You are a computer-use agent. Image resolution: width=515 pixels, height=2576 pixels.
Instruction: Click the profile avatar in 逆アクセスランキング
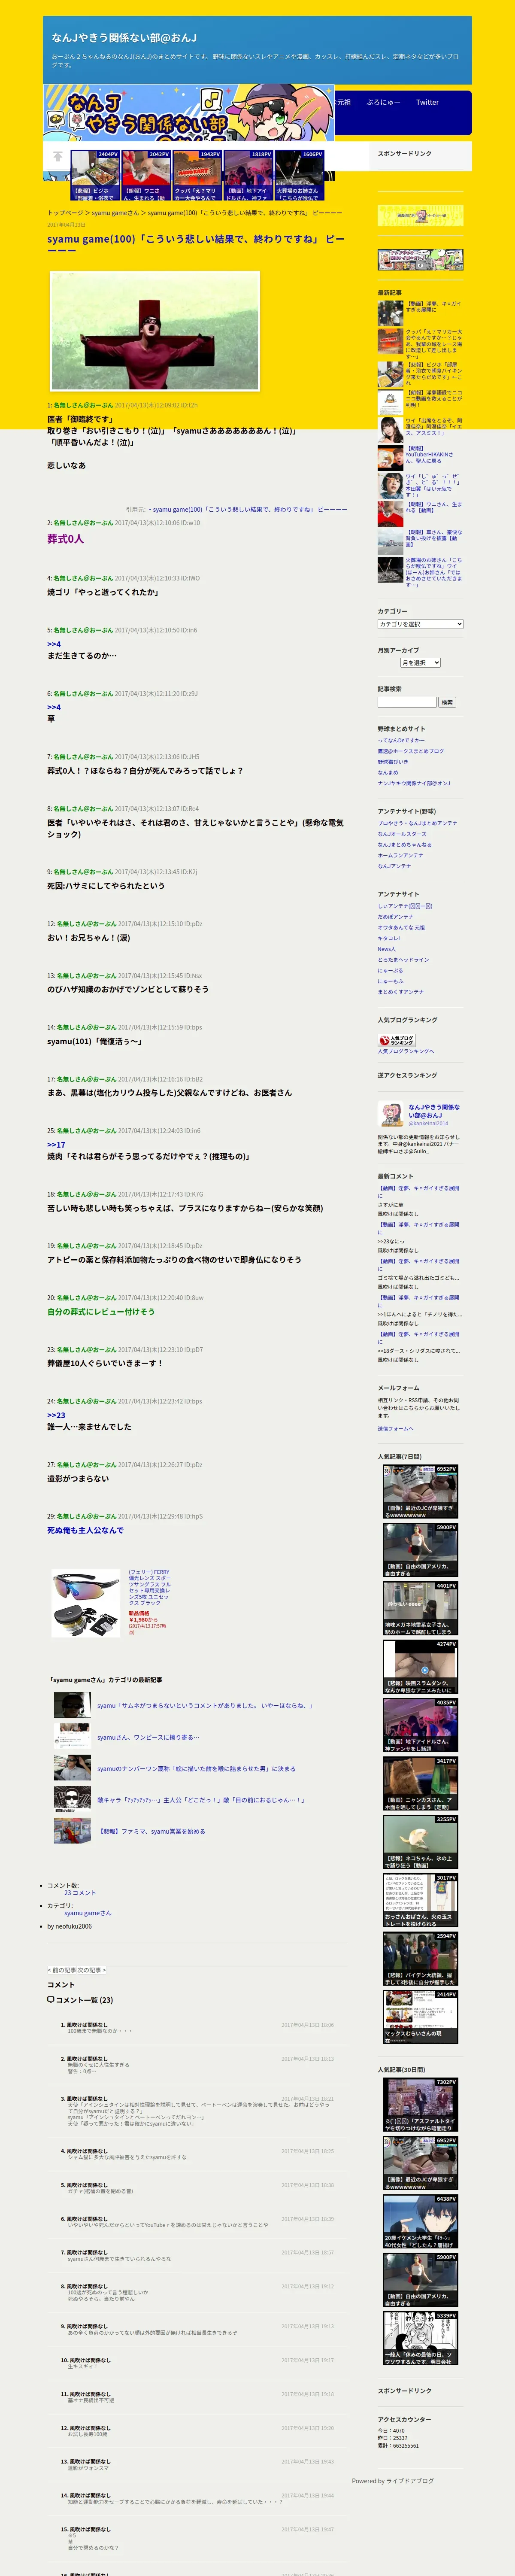(x=390, y=1115)
